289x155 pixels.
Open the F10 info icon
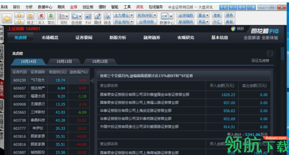pos(88,16)
